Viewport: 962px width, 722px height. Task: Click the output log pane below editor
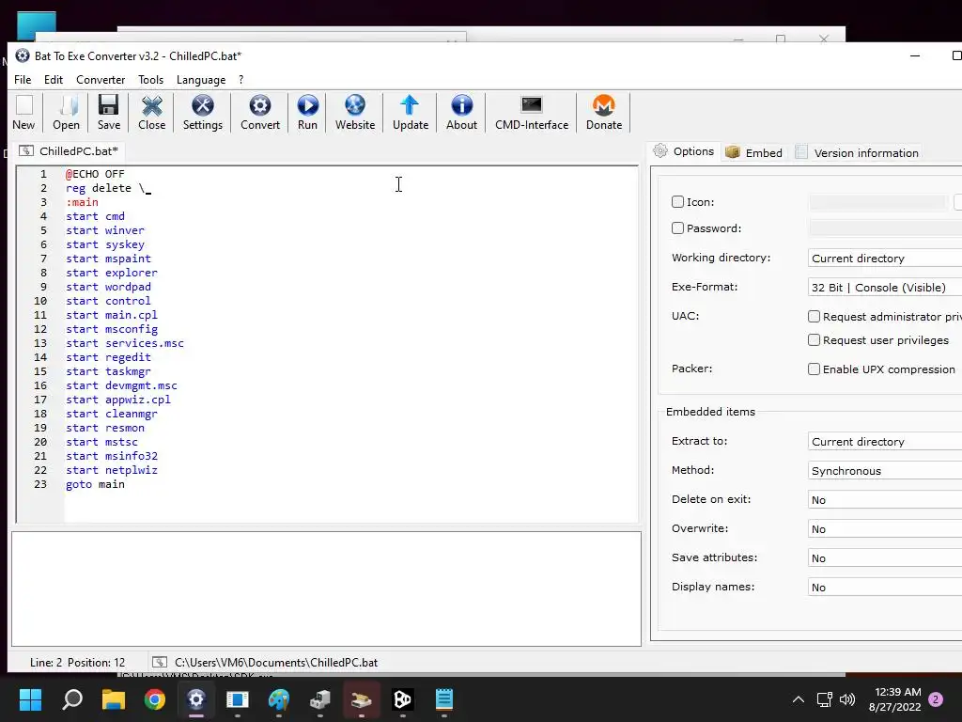coord(326,589)
